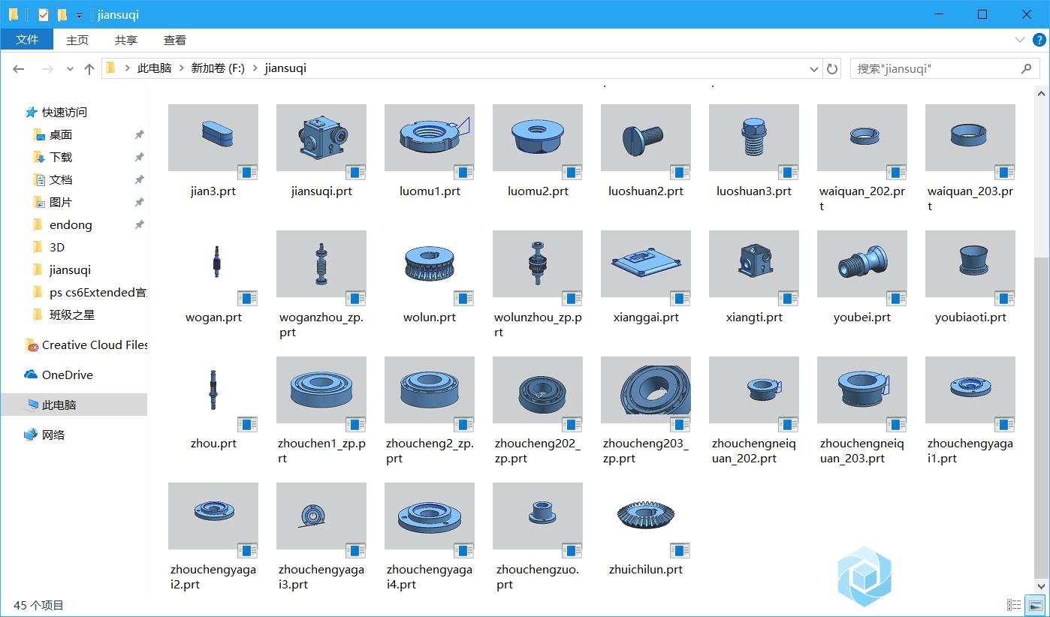The height and width of the screenshot is (617, 1050).
Task: Open address bar history dropdown
Action: 814,69
